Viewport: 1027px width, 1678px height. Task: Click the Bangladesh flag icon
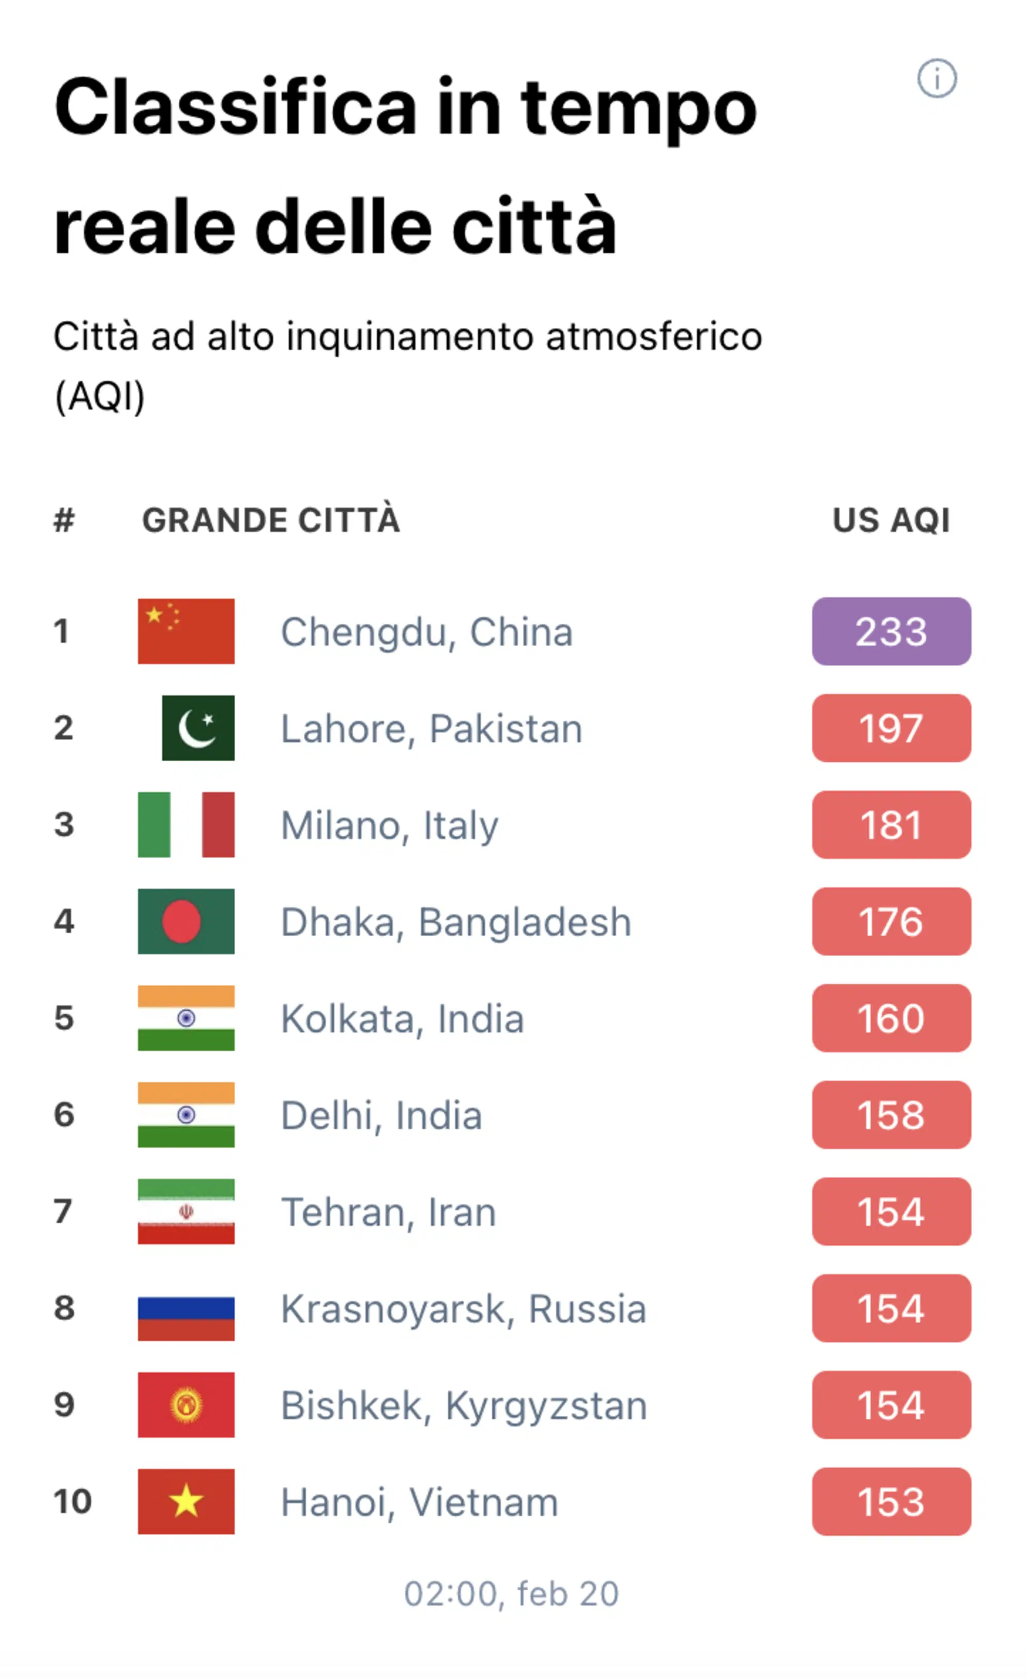point(186,921)
